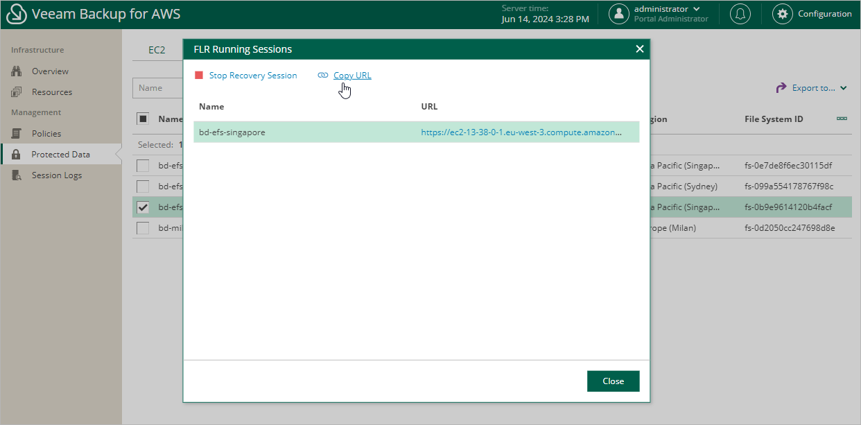Screen dimensions: 861x425
Task: Expand the administrator account dropdown
Action: pos(696,9)
